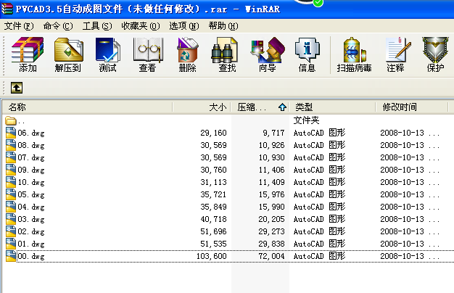Show archive 信息 (Info)
The image size is (454, 293).
(x=307, y=54)
